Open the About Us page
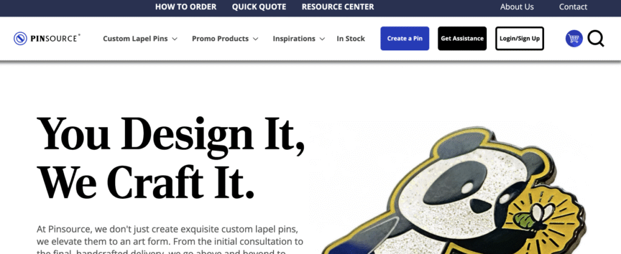This screenshot has width=621, height=254. click(517, 7)
